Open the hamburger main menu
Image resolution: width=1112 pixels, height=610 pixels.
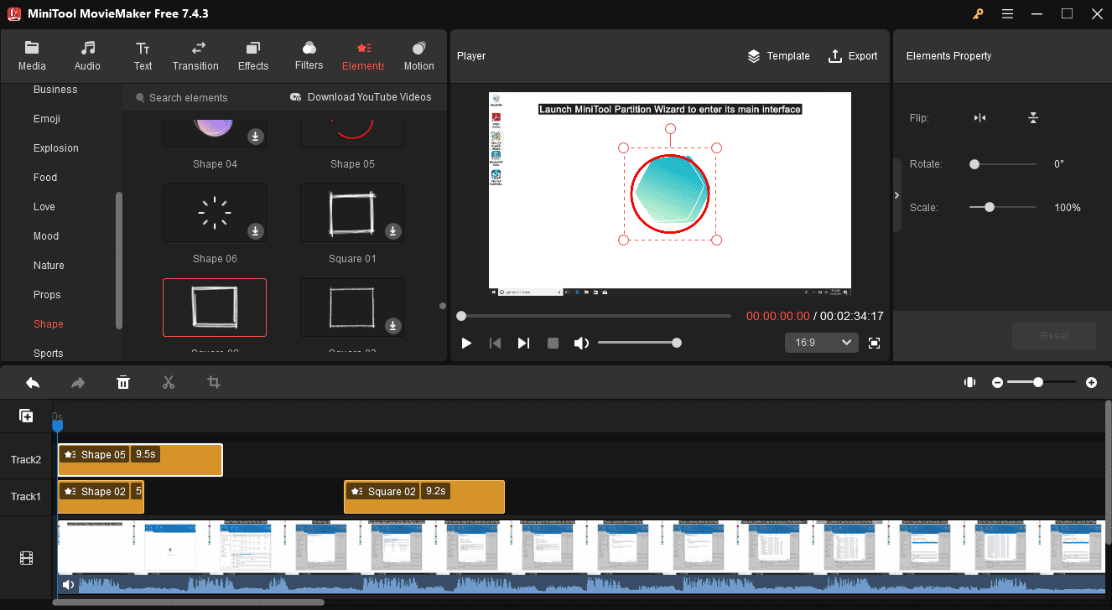click(1007, 13)
